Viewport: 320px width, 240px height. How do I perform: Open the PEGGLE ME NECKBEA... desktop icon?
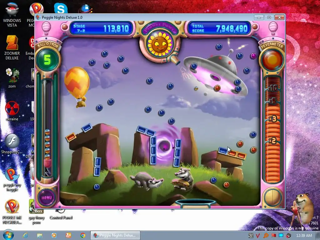12,212
